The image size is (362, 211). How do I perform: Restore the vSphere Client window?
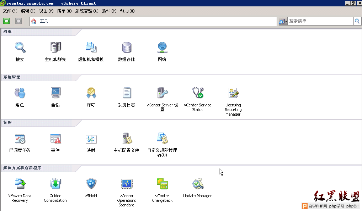[x=353, y=3]
